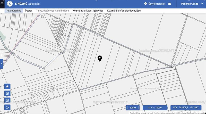Click the EOV coordinates display
206x114 pixels.
(x=186, y=108)
